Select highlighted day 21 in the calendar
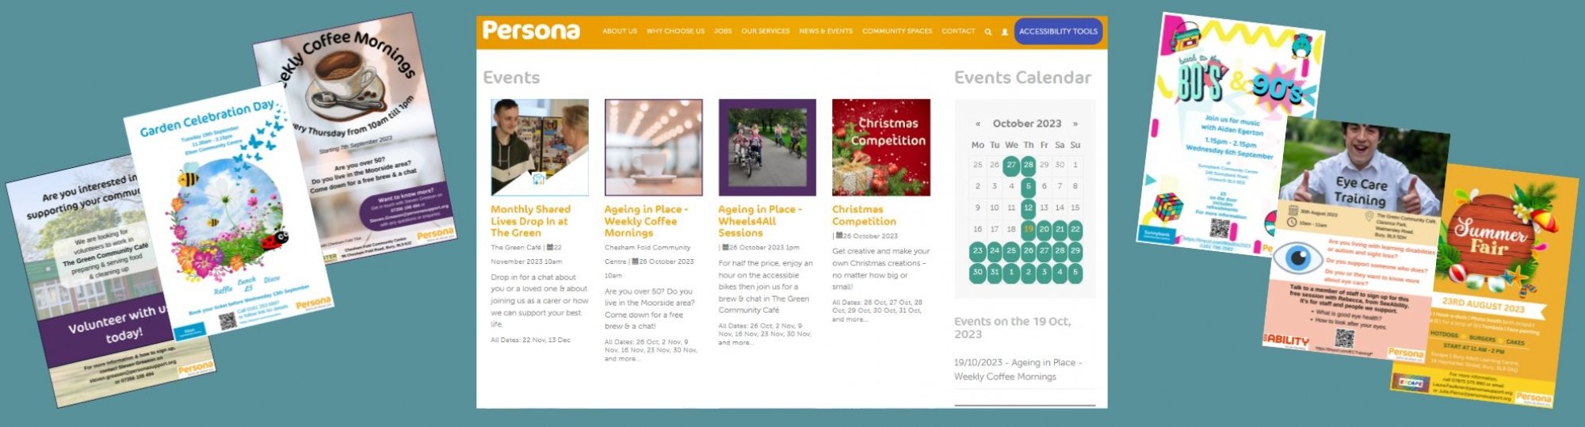The height and width of the screenshot is (427, 1585). click(1060, 230)
